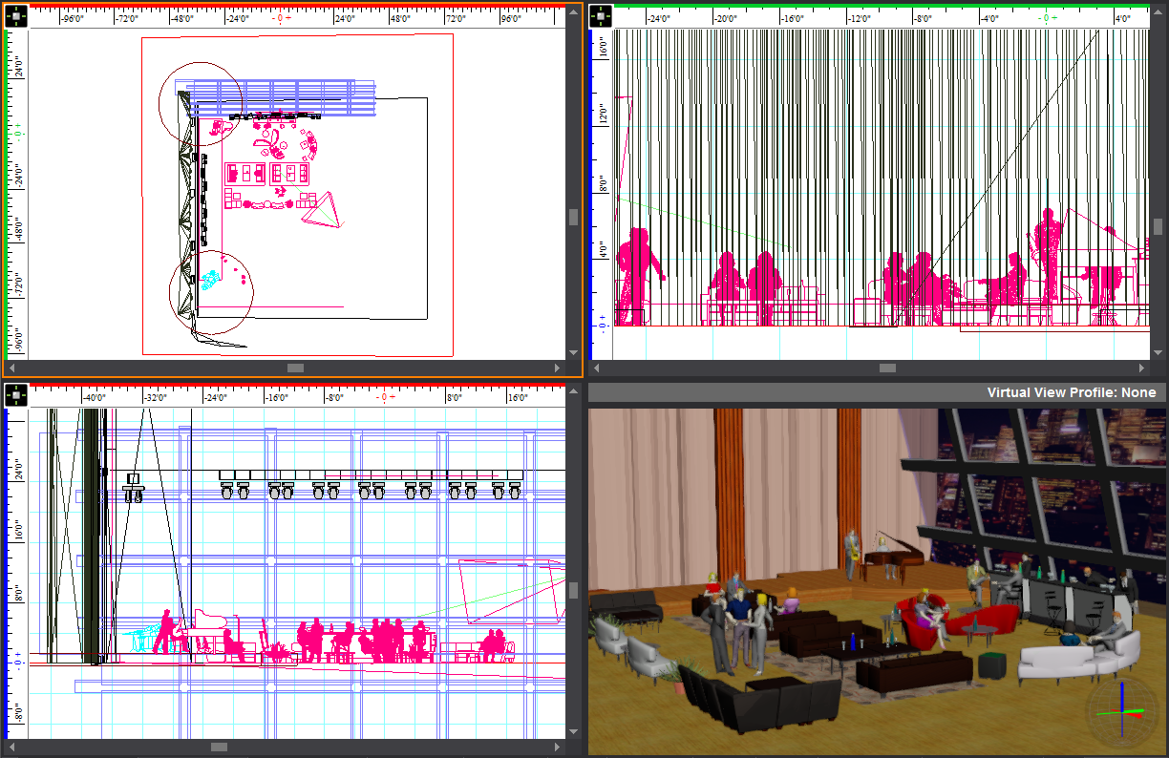Click the origin icon in the top-right elevation view
Image resolution: width=1169 pixels, height=758 pixels.
601,15
